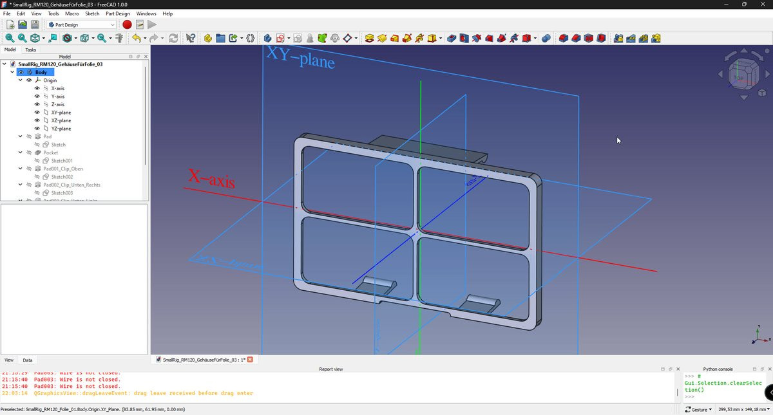
Task: Select the Pocket tool icon
Action: click(x=452, y=39)
